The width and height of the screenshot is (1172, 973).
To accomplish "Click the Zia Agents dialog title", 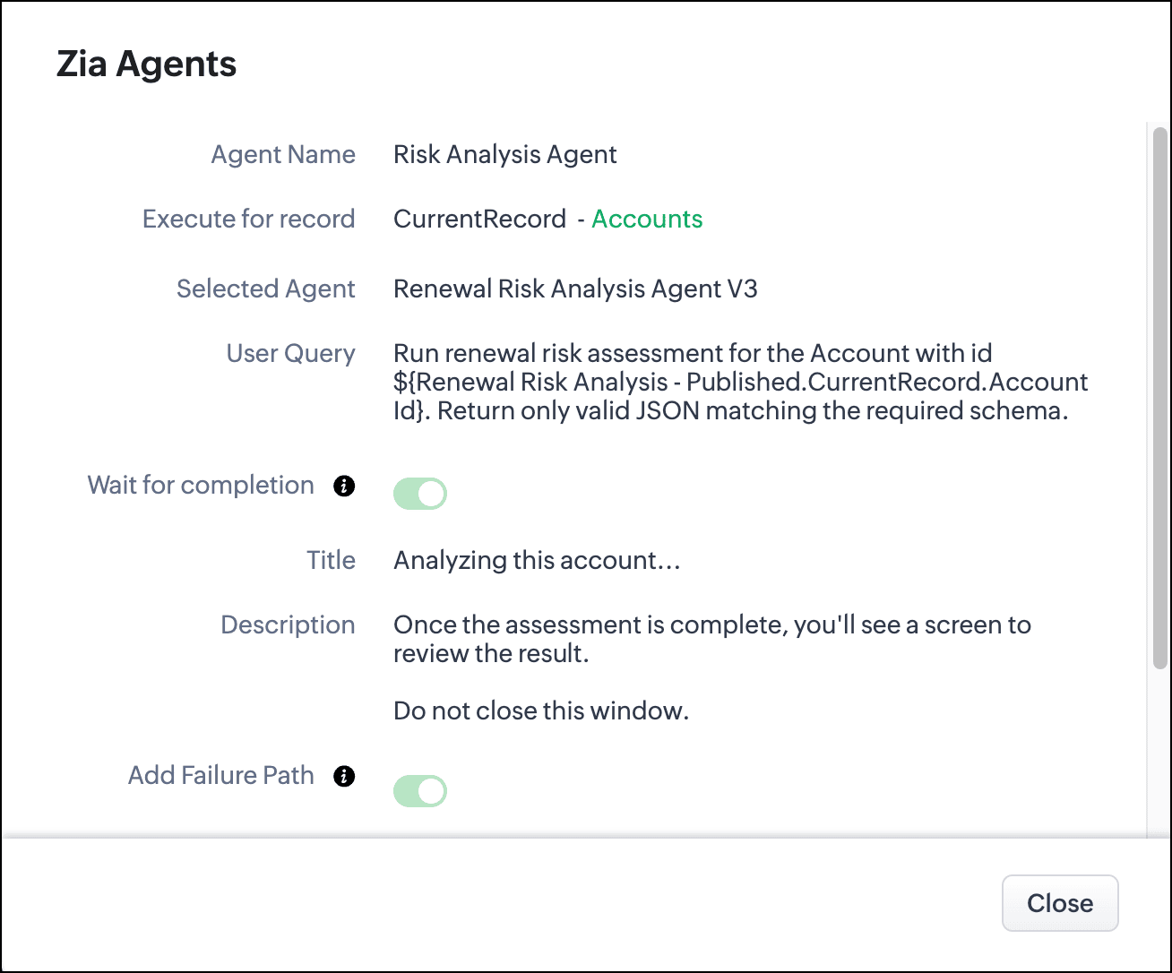I will [146, 64].
